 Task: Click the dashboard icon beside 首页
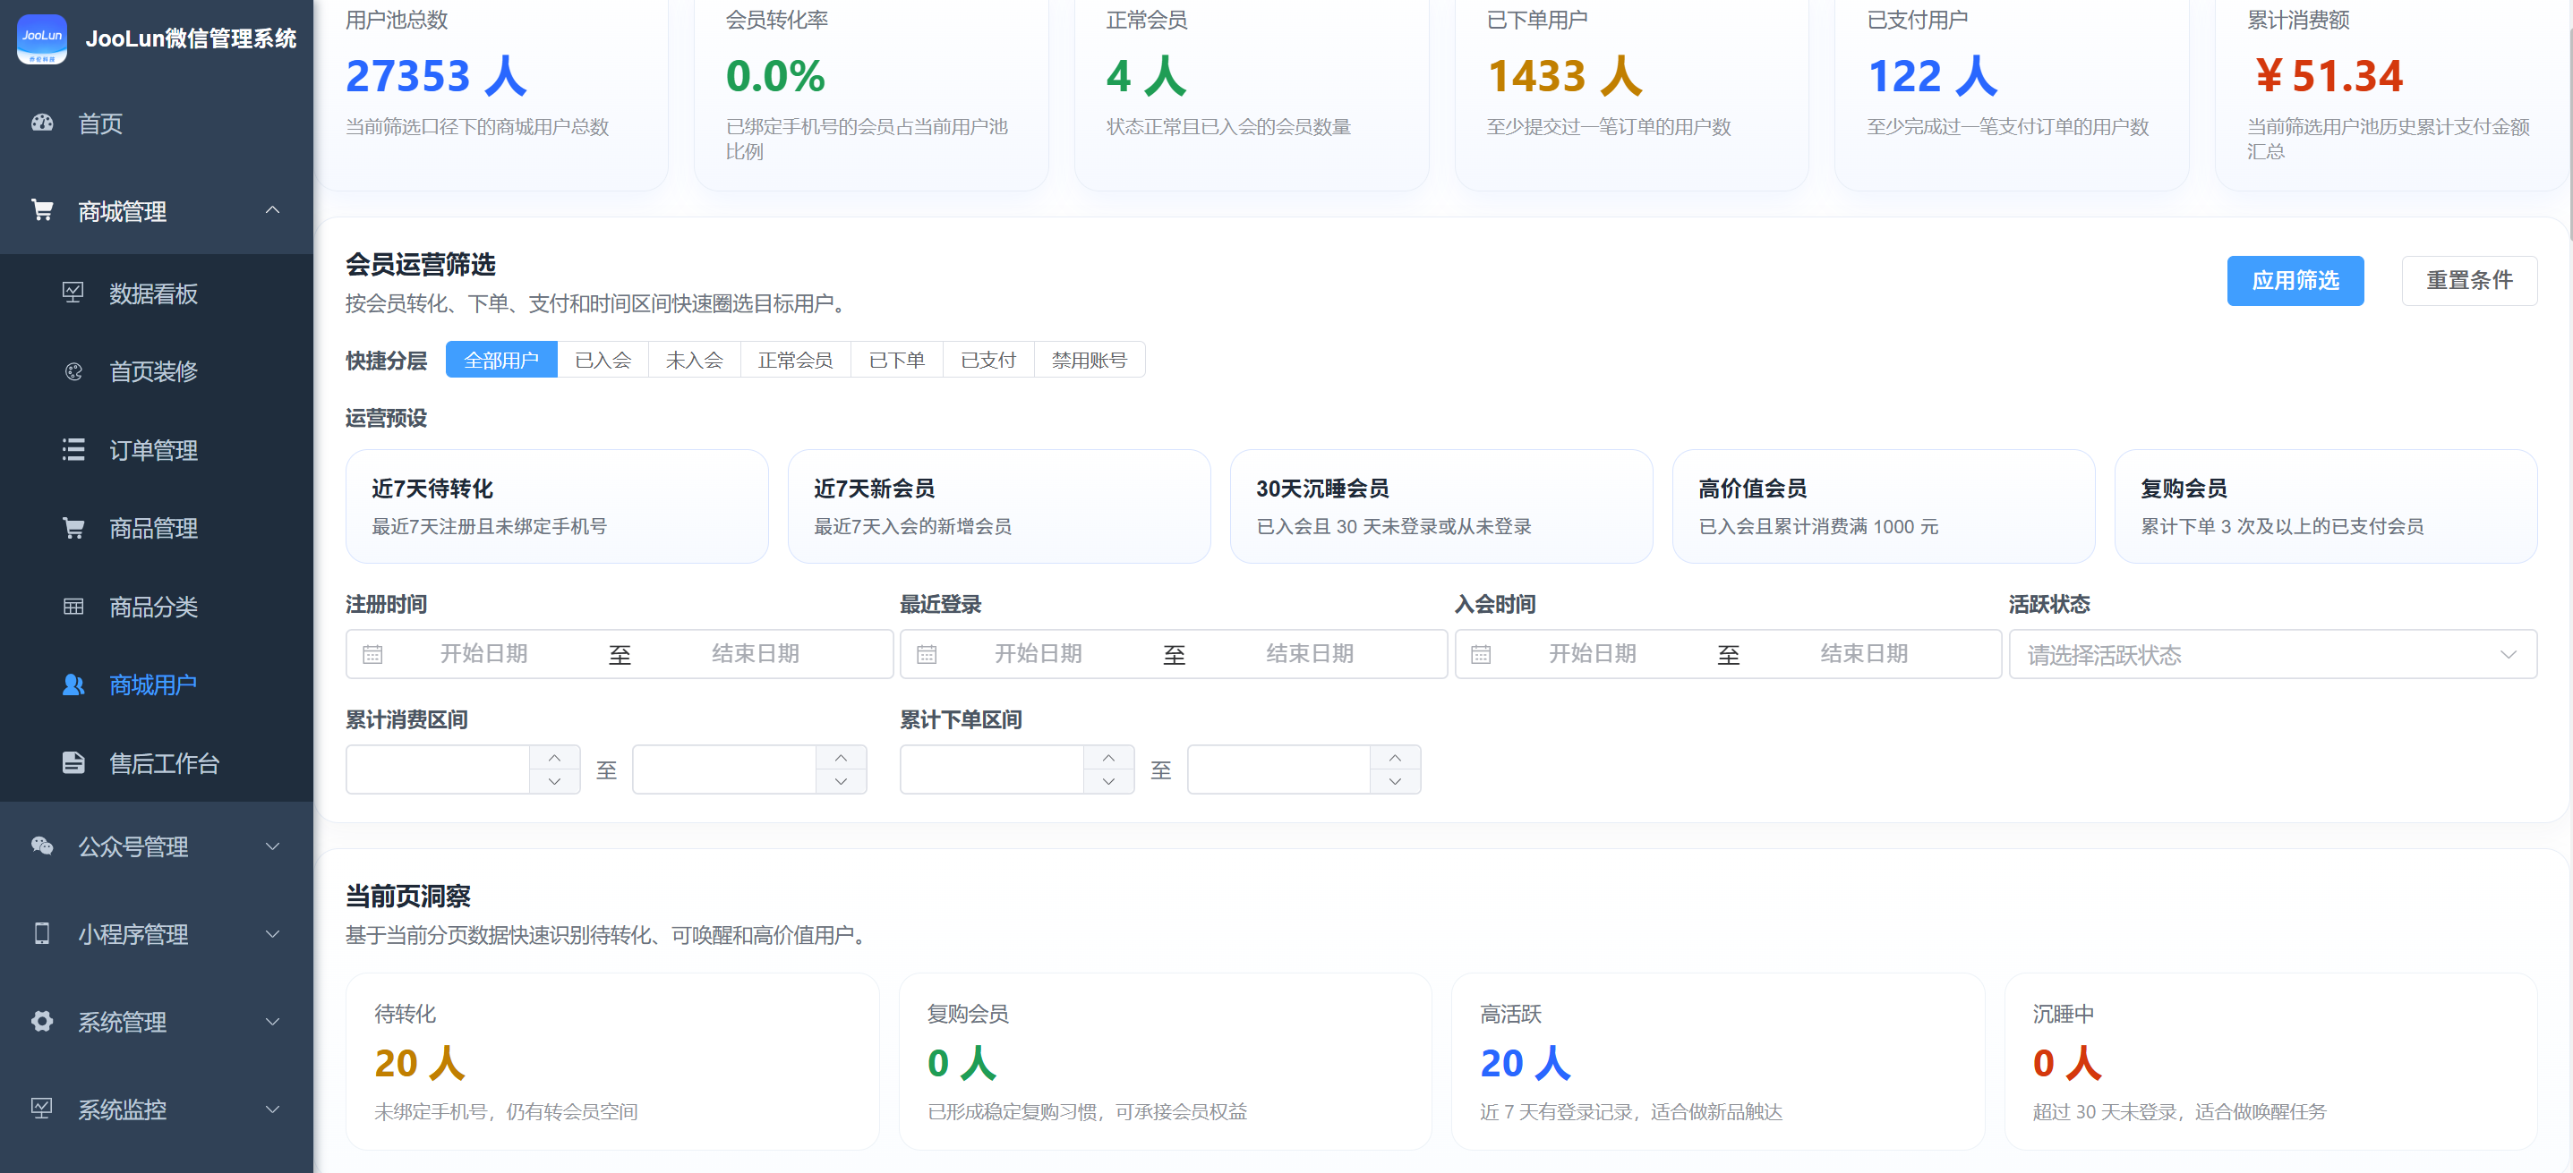pyautogui.click(x=42, y=123)
